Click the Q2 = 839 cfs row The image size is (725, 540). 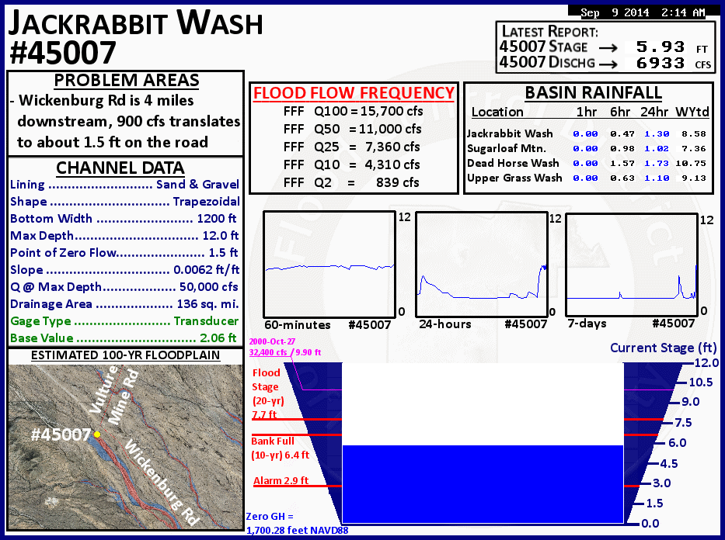coord(351,182)
